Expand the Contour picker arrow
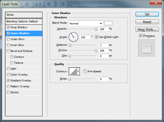This screenshot has height=122, width=164. tap(78, 72)
